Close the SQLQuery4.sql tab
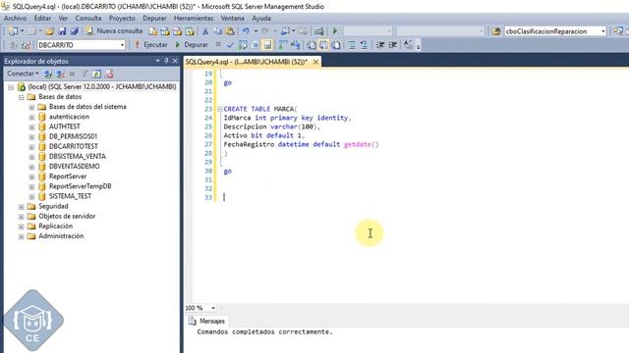The width and height of the screenshot is (629, 353). 315,62
